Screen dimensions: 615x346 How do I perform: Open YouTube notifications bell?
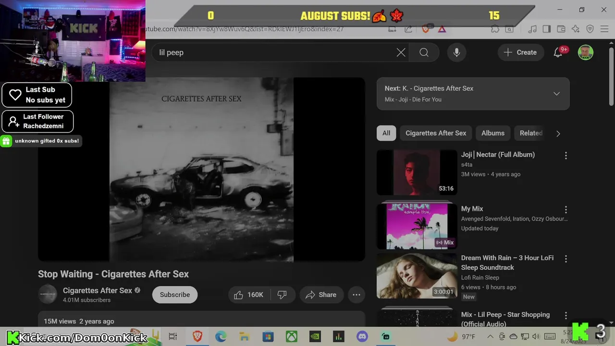click(558, 52)
